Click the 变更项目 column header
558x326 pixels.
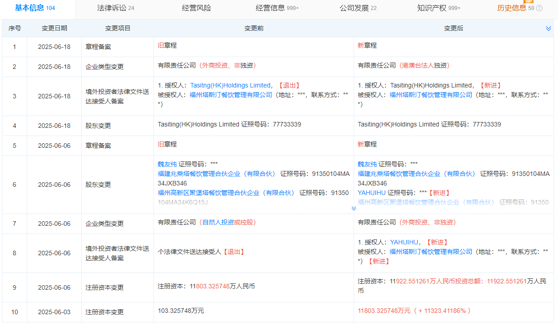pos(118,28)
